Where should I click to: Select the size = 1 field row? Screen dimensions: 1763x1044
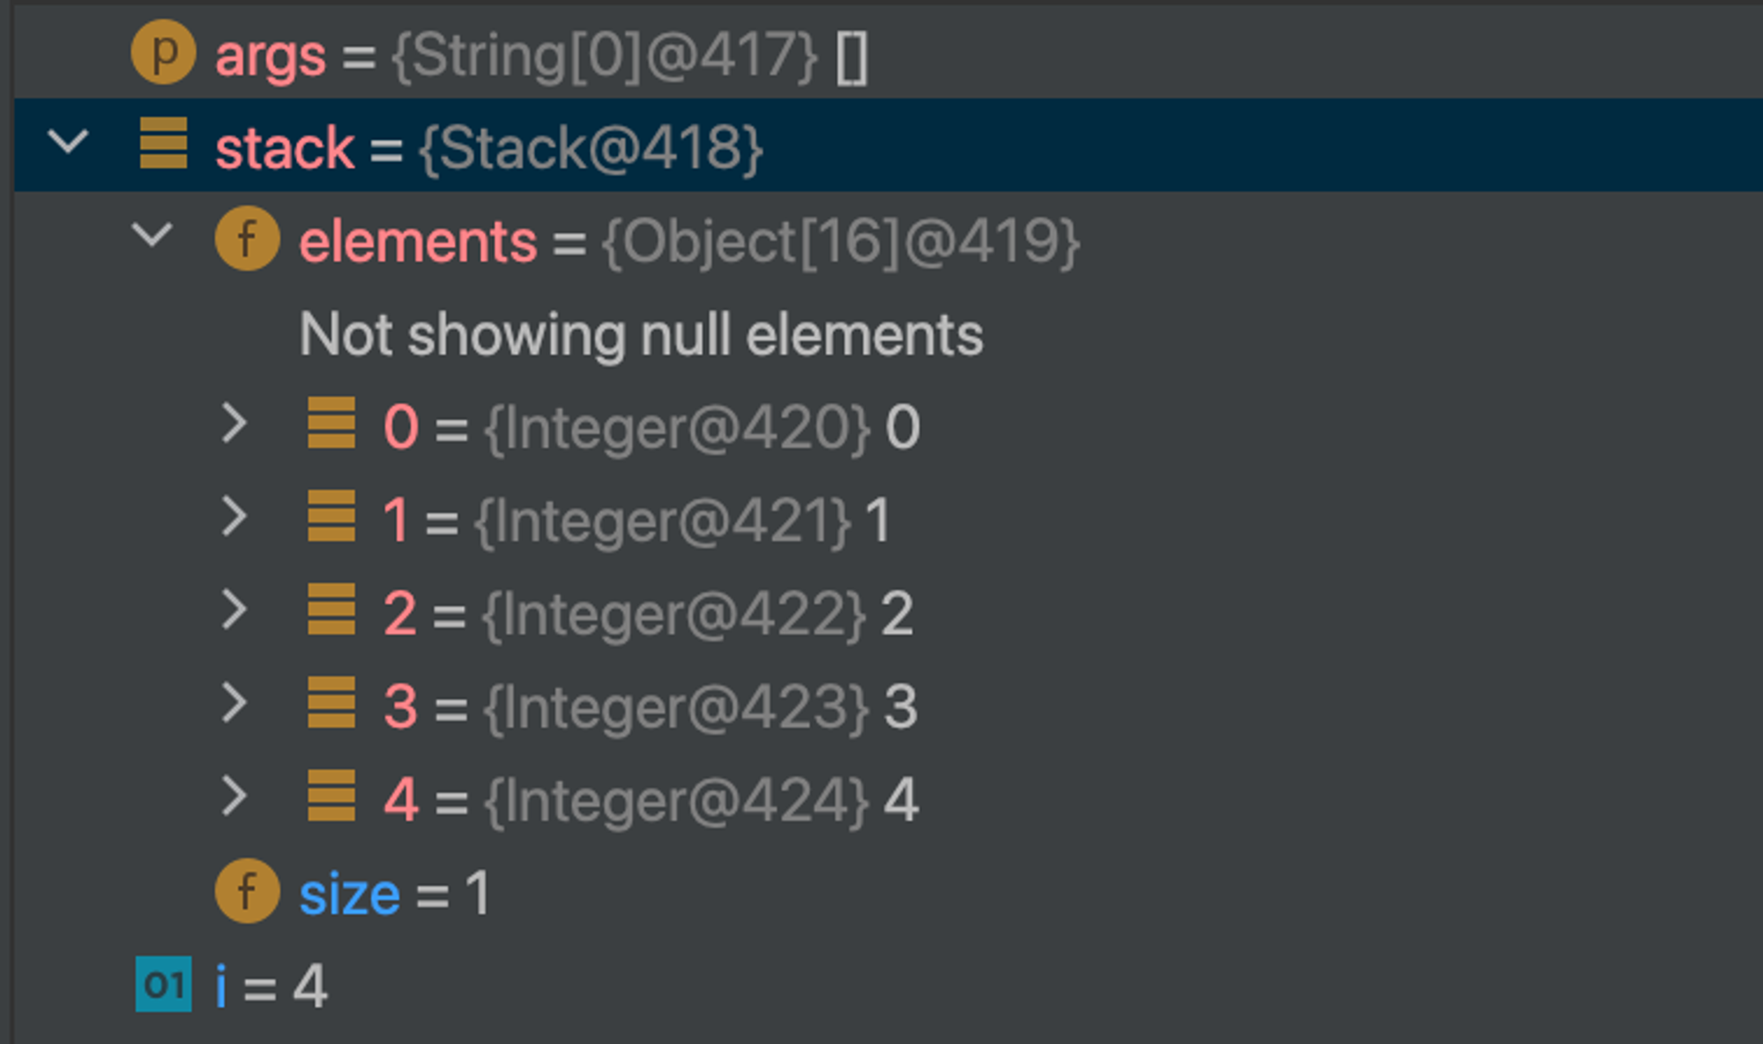[x=888, y=891]
